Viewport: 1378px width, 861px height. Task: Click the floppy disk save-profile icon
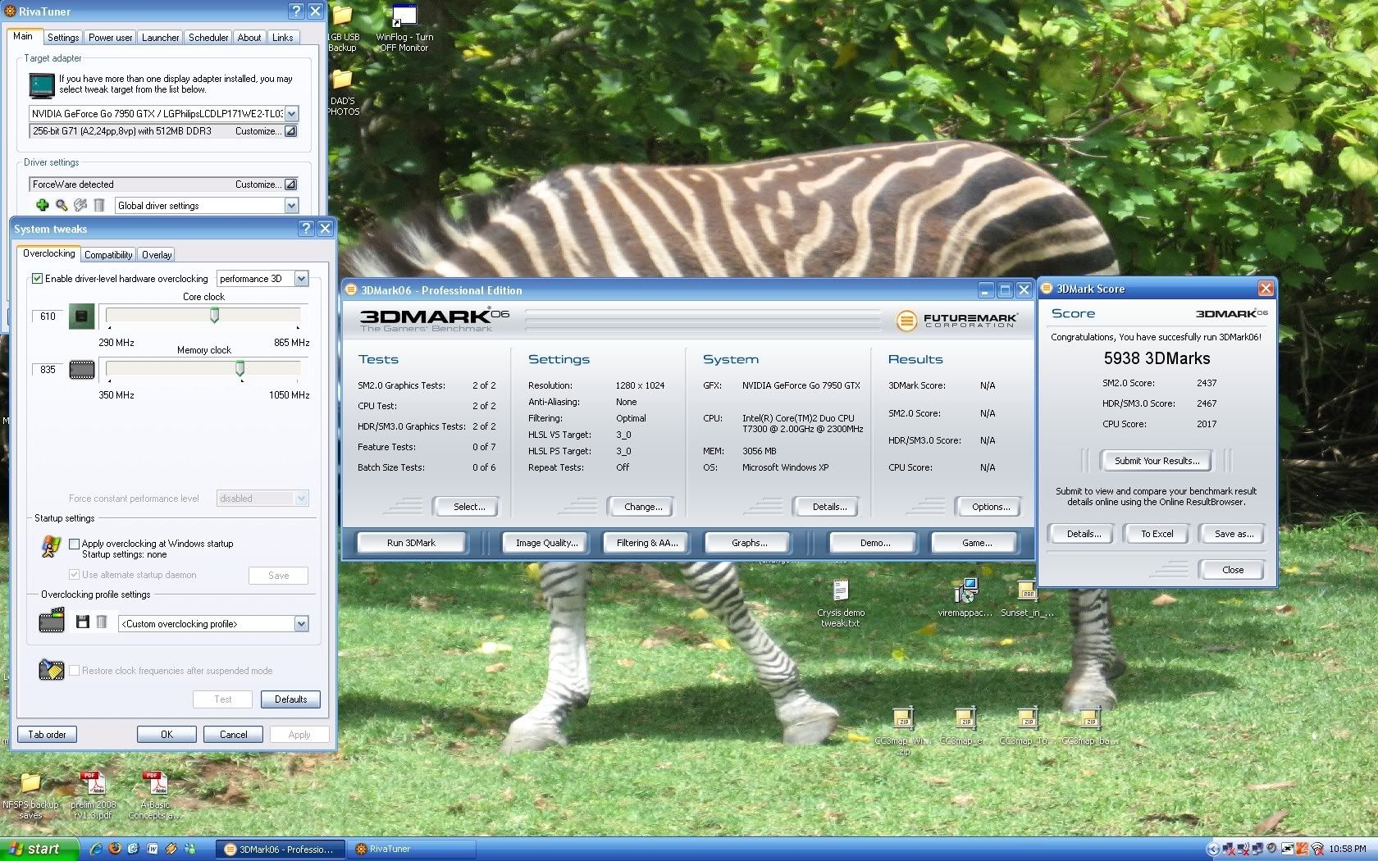pyautogui.click(x=82, y=622)
